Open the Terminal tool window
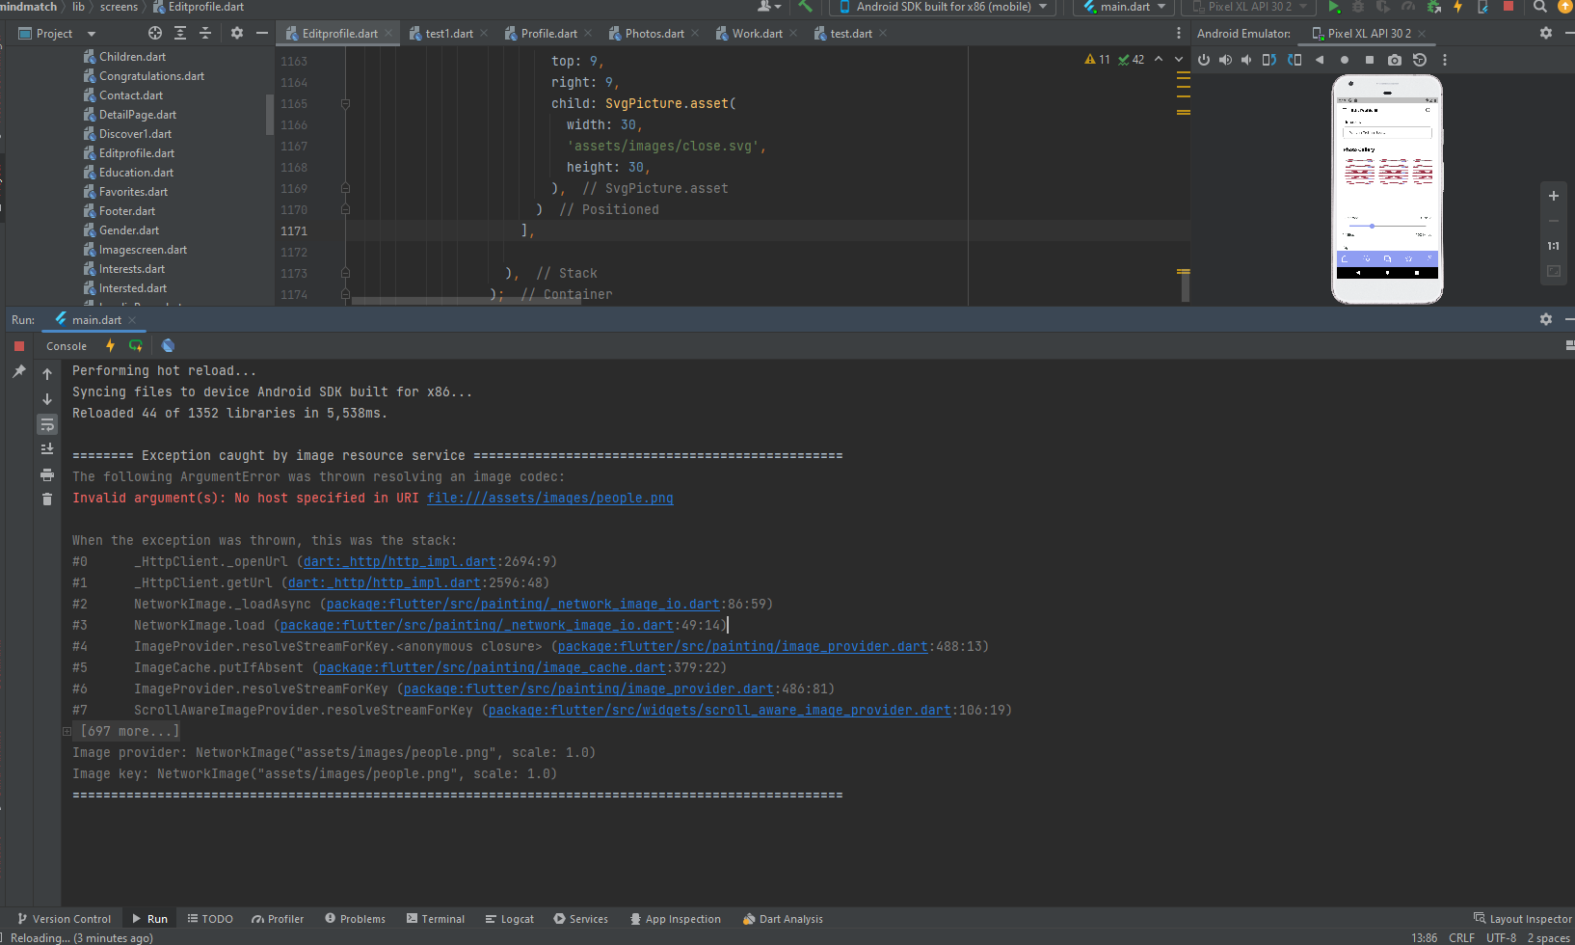The width and height of the screenshot is (1575, 945). [436, 919]
